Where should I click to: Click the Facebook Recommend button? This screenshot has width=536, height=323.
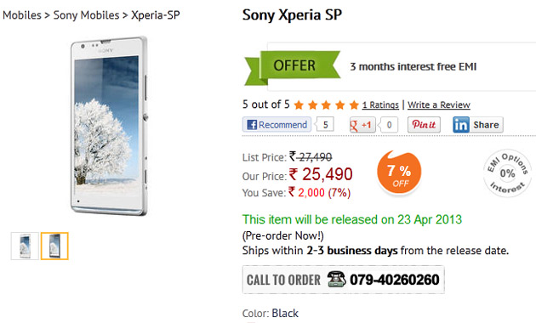(277, 125)
